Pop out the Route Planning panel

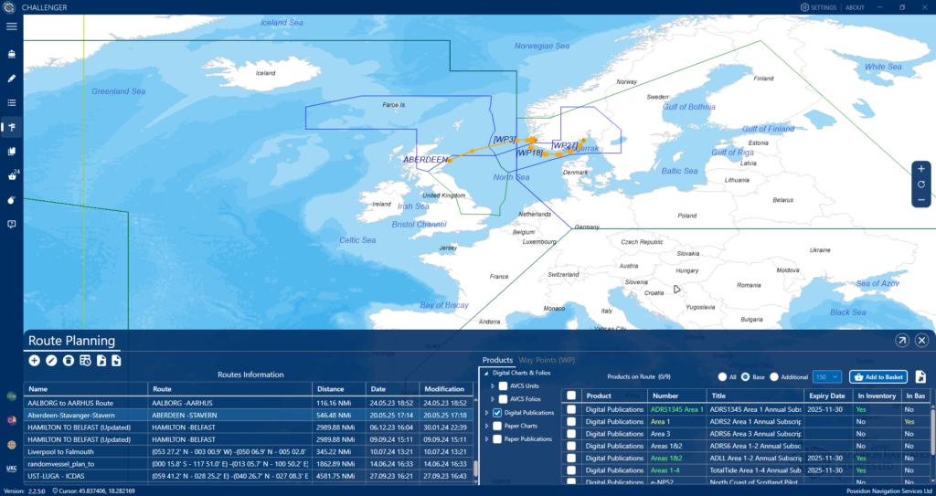coord(902,340)
